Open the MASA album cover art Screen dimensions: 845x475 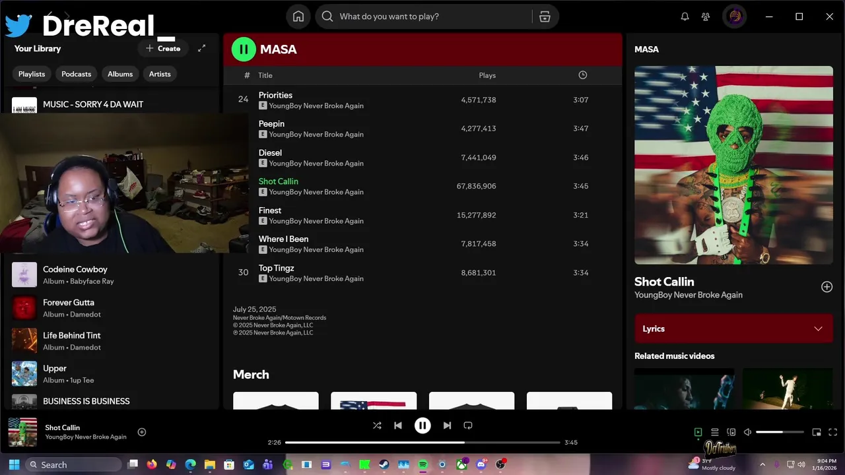click(x=733, y=165)
